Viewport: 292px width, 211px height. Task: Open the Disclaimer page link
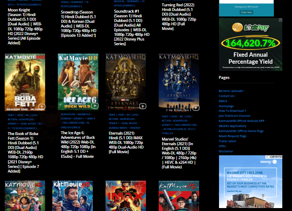pos(226,151)
